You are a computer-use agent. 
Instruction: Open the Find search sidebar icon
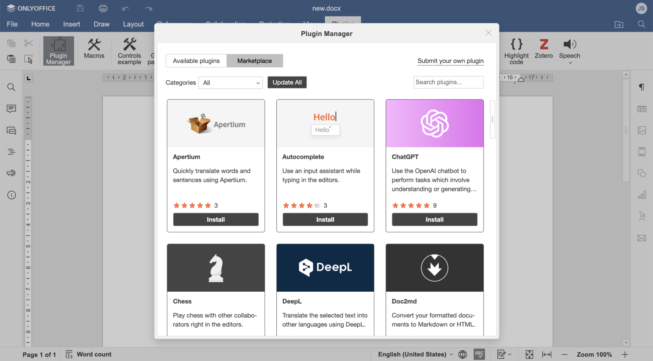coord(11,87)
